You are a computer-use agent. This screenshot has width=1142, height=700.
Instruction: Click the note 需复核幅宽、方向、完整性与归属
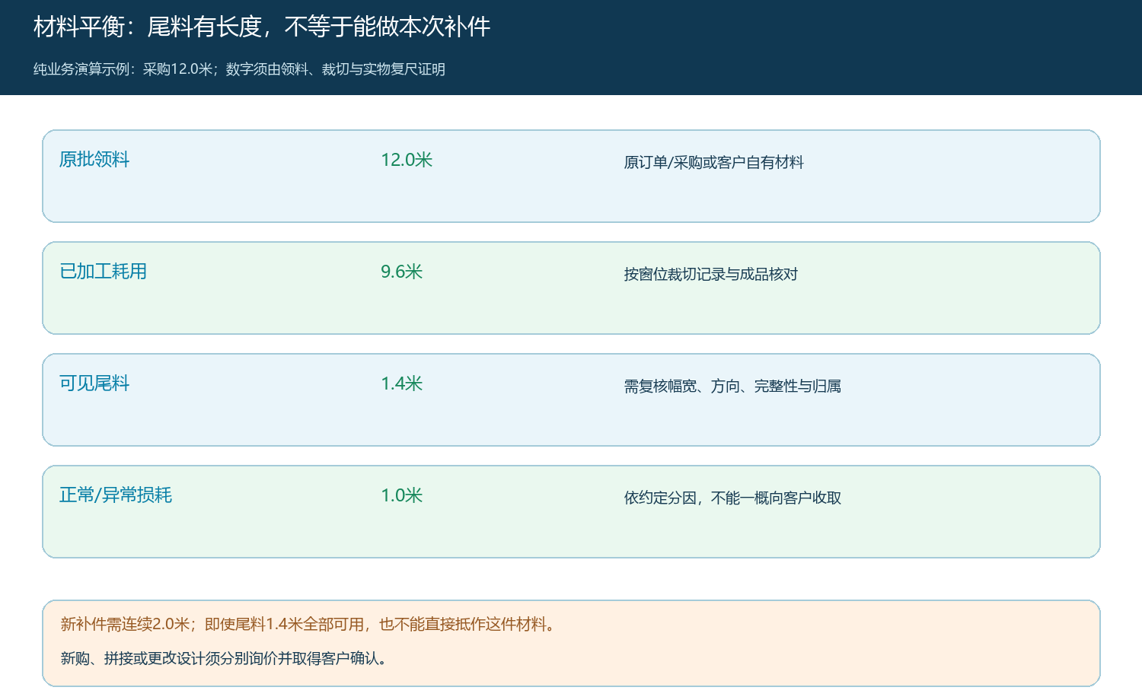[732, 386]
